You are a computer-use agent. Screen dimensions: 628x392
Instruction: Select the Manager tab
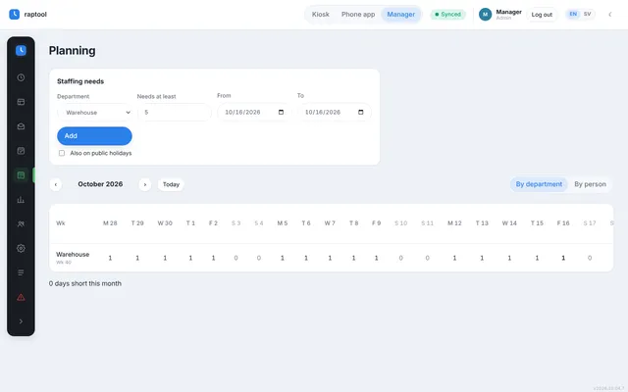401,15
